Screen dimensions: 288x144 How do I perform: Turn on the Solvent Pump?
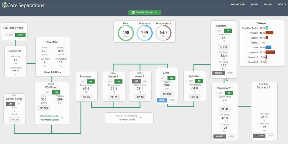click(19, 104)
